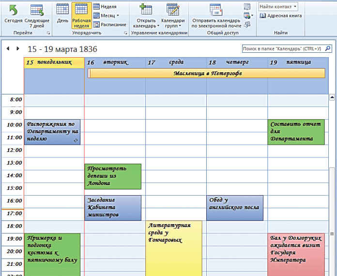Click the Найти контакт search box

click(x=276, y=6)
